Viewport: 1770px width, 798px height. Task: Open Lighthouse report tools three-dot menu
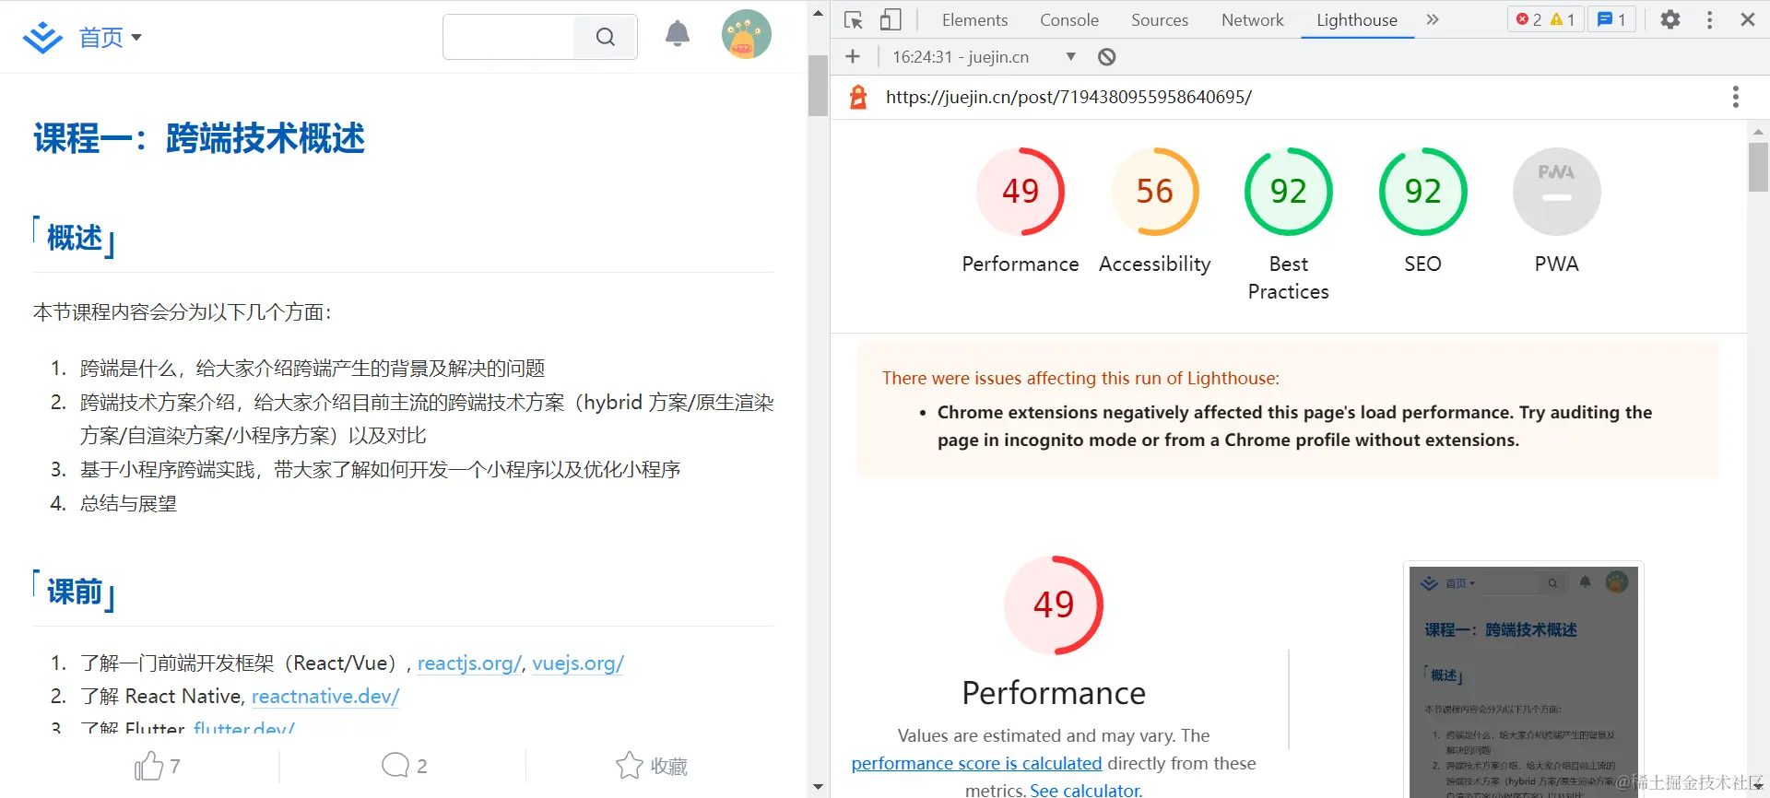pos(1736,97)
